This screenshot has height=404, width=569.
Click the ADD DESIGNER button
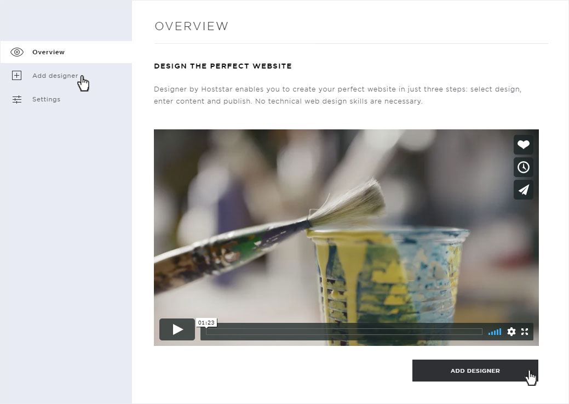pyautogui.click(x=475, y=371)
